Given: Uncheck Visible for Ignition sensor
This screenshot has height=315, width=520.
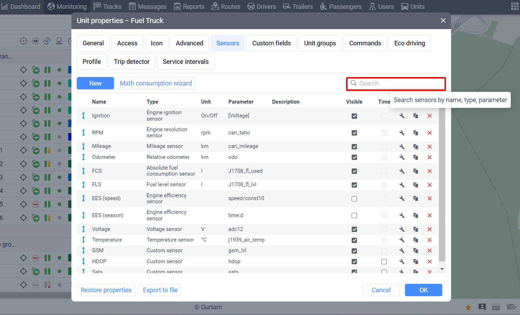Looking at the screenshot, I should click(354, 116).
